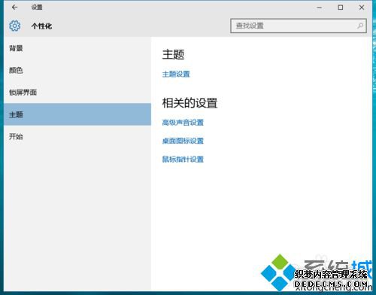Maximize the 设置 window
The width and height of the screenshot is (376, 295).
coord(341,8)
